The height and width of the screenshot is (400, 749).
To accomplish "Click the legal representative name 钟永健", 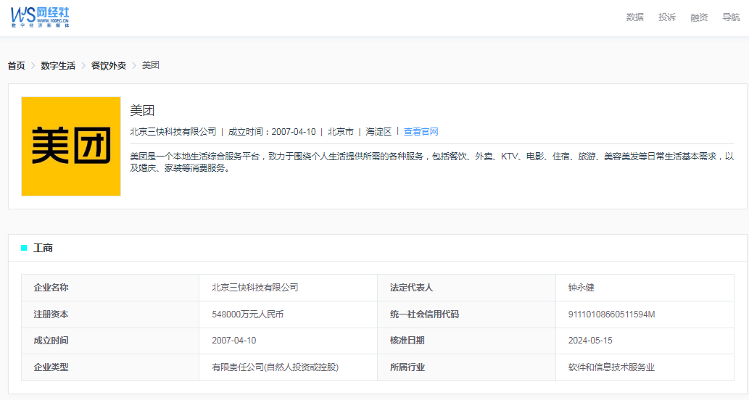I will tap(581, 288).
